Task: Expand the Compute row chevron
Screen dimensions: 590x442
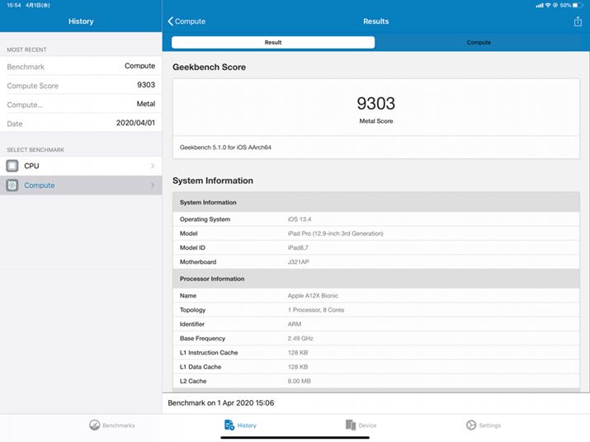Action: pyautogui.click(x=153, y=186)
